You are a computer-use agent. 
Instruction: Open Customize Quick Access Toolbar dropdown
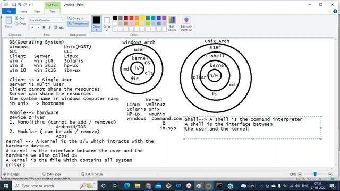tap(30, 5)
